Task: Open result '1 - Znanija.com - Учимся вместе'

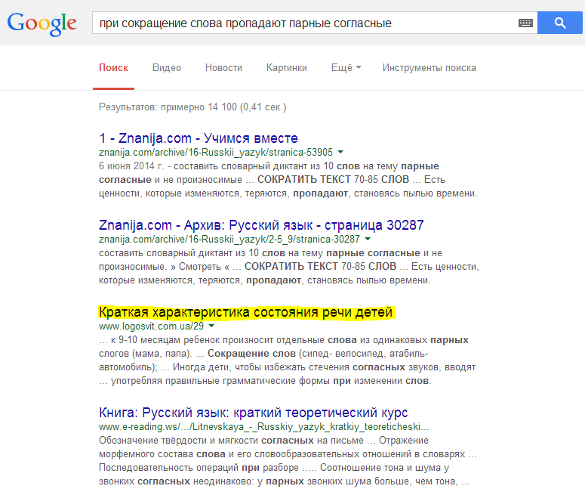Action: tap(198, 138)
